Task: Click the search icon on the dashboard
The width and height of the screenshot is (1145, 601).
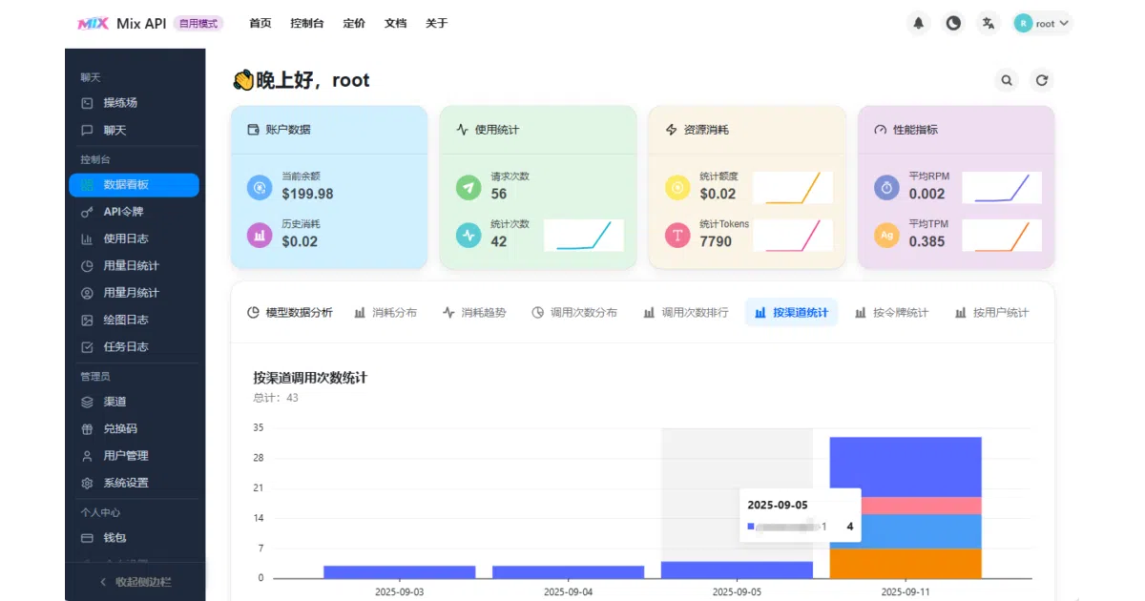Action: point(1007,81)
